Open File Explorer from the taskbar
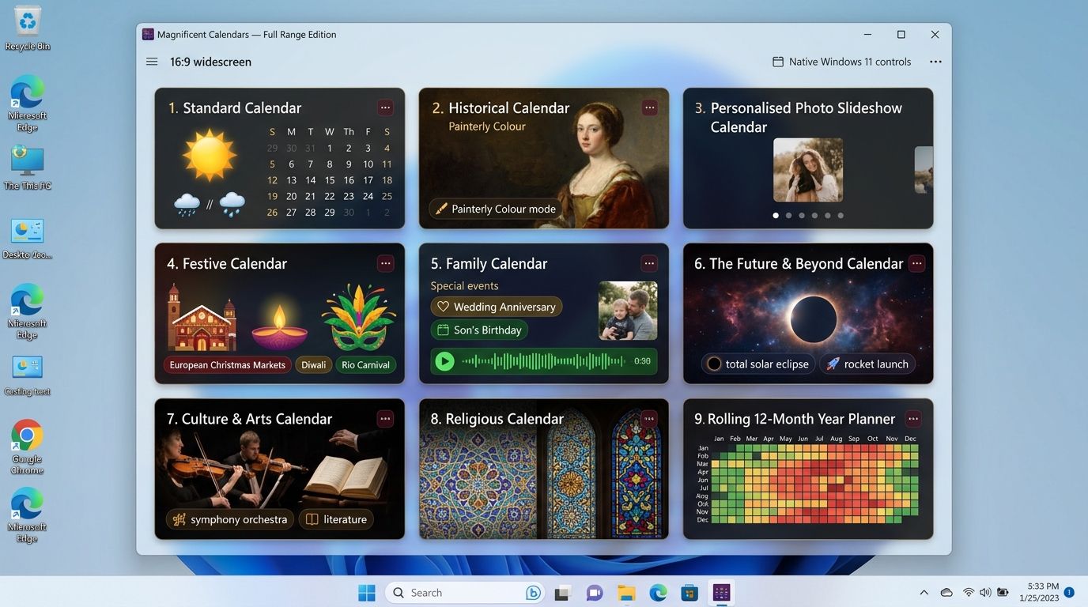The width and height of the screenshot is (1088, 607). point(626,593)
